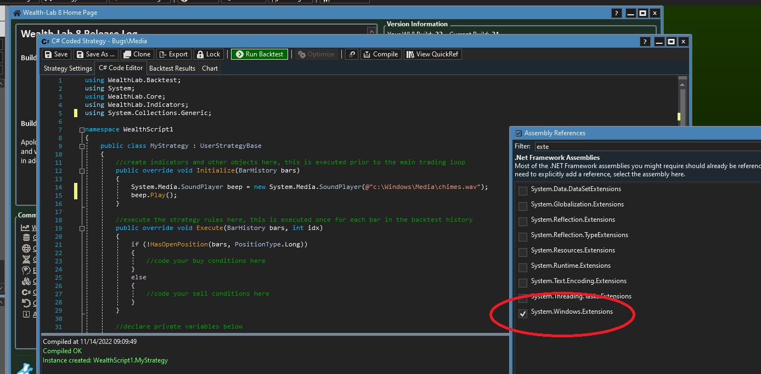
Task: Uncheck System.Windows.Extensions assembly reference
Action: pyautogui.click(x=523, y=314)
